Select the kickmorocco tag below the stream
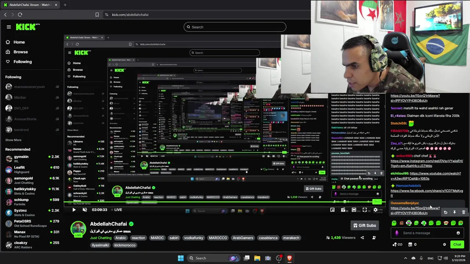The width and height of the screenshot is (470, 264). click(x=125, y=245)
